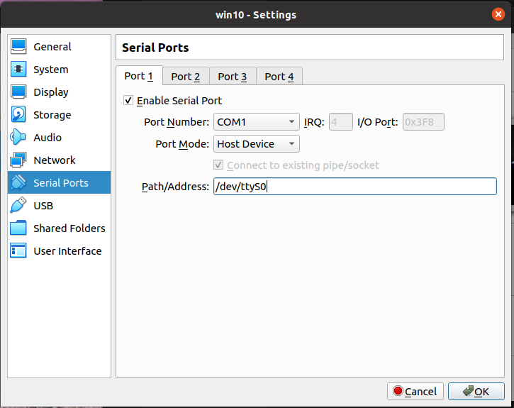Switch to the Port 2 tab
This screenshot has width=514, height=408.
coord(186,77)
